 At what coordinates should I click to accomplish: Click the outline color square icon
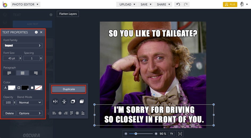19,88
